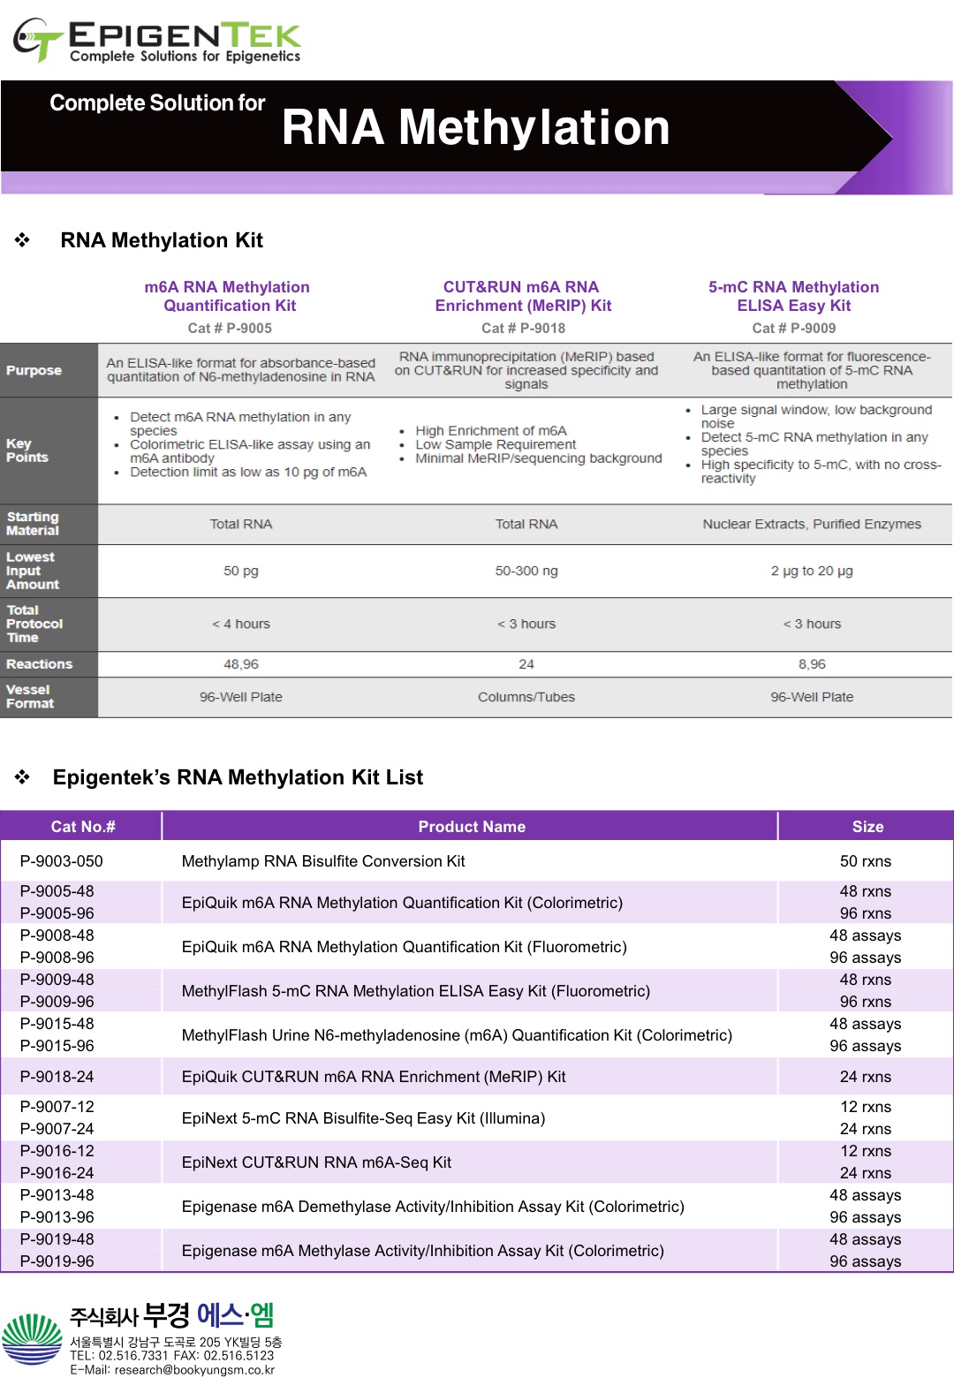Select EpiNext 5-mC RNA Bisulfite-Seq Easy Kit name
Viewport: 954px width, 1378px height.
coord(363,1118)
